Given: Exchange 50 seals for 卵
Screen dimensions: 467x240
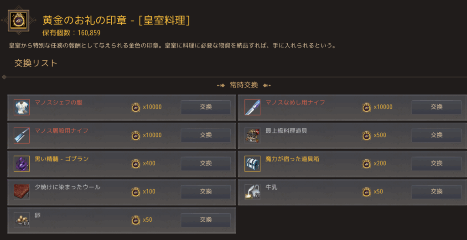Looking at the screenshot, I should coord(206,220).
